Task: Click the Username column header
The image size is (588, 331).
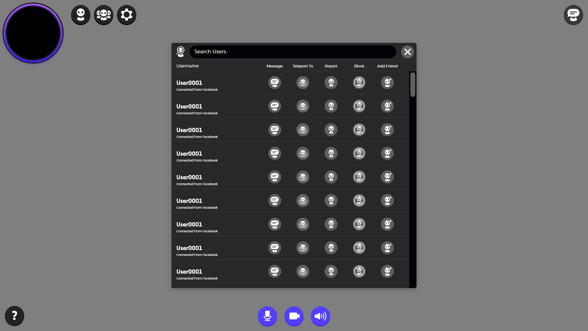Action: click(187, 66)
